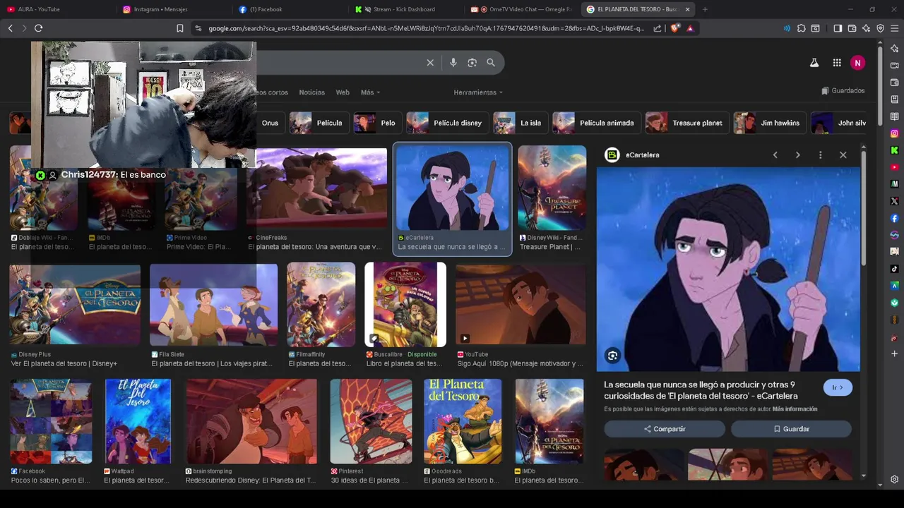The image size is (904, 508).
Task: Open the extensions puzzle icon
Action: tap(801, 28)
